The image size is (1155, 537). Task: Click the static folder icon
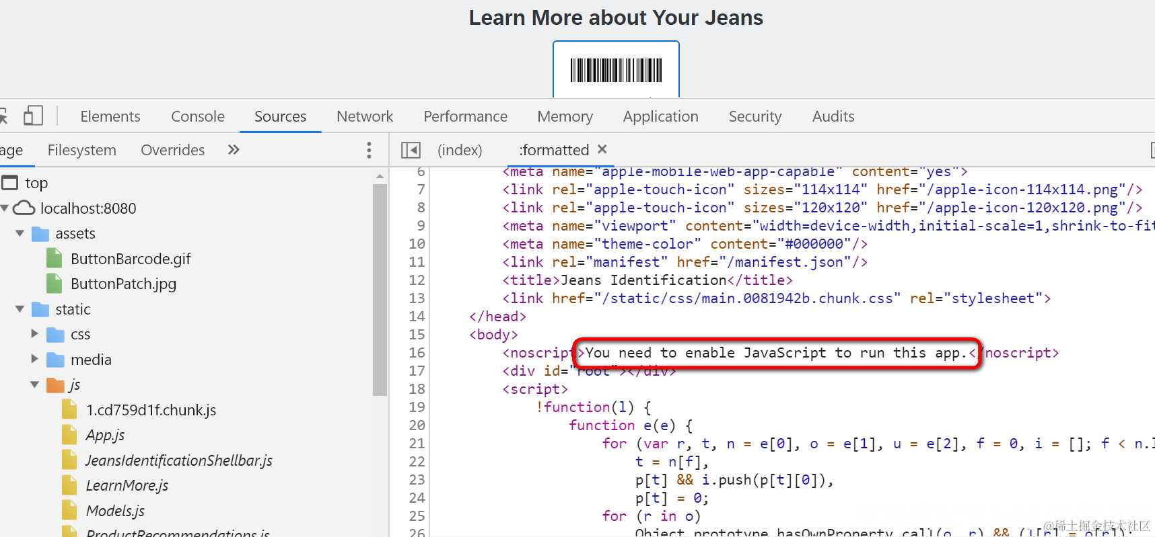[x=40, y=309]
